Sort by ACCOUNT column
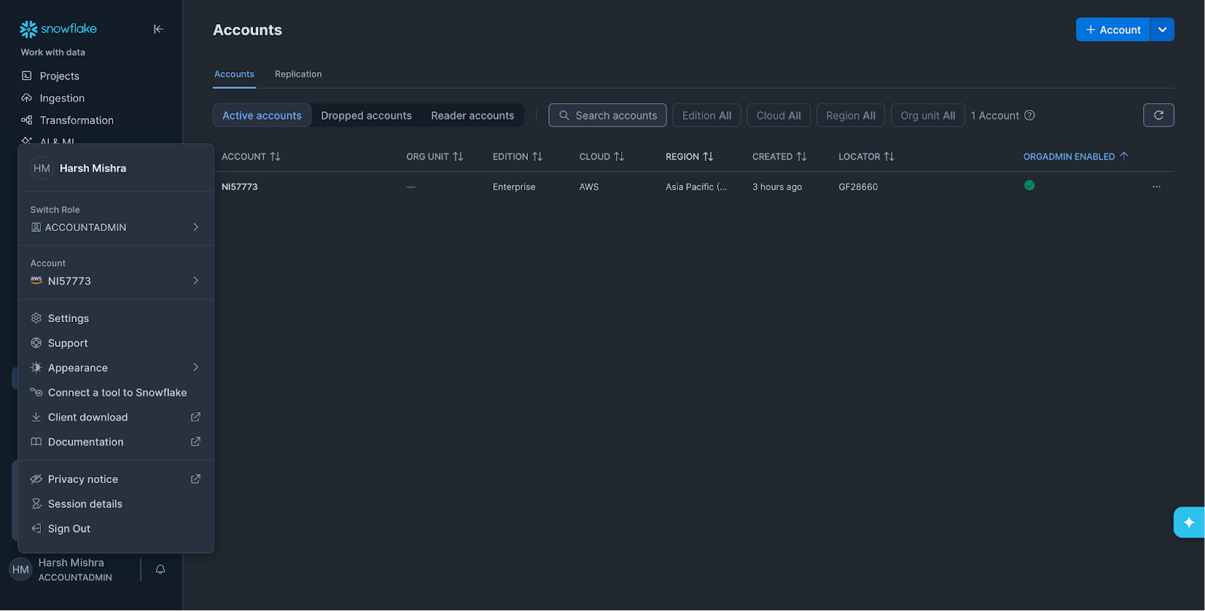Image resolution: width=1205 pixels, height=611 pixels. coord(251,157)
